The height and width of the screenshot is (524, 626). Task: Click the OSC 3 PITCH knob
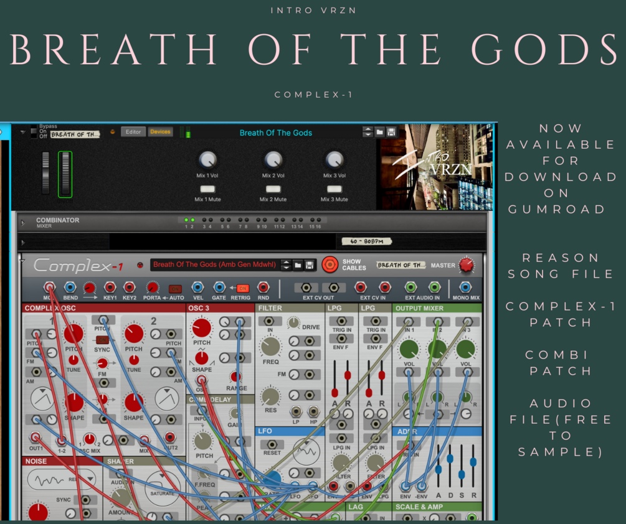pyautogui.click(x=202, y=328)
